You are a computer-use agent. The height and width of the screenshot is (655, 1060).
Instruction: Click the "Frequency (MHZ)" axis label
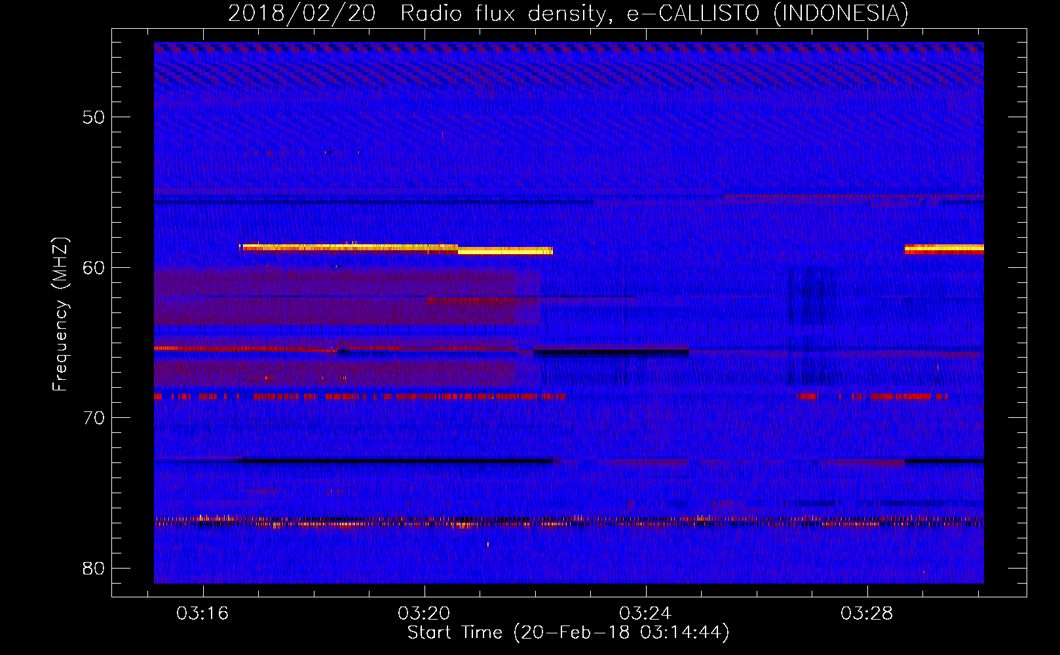[x=60, y=314]
